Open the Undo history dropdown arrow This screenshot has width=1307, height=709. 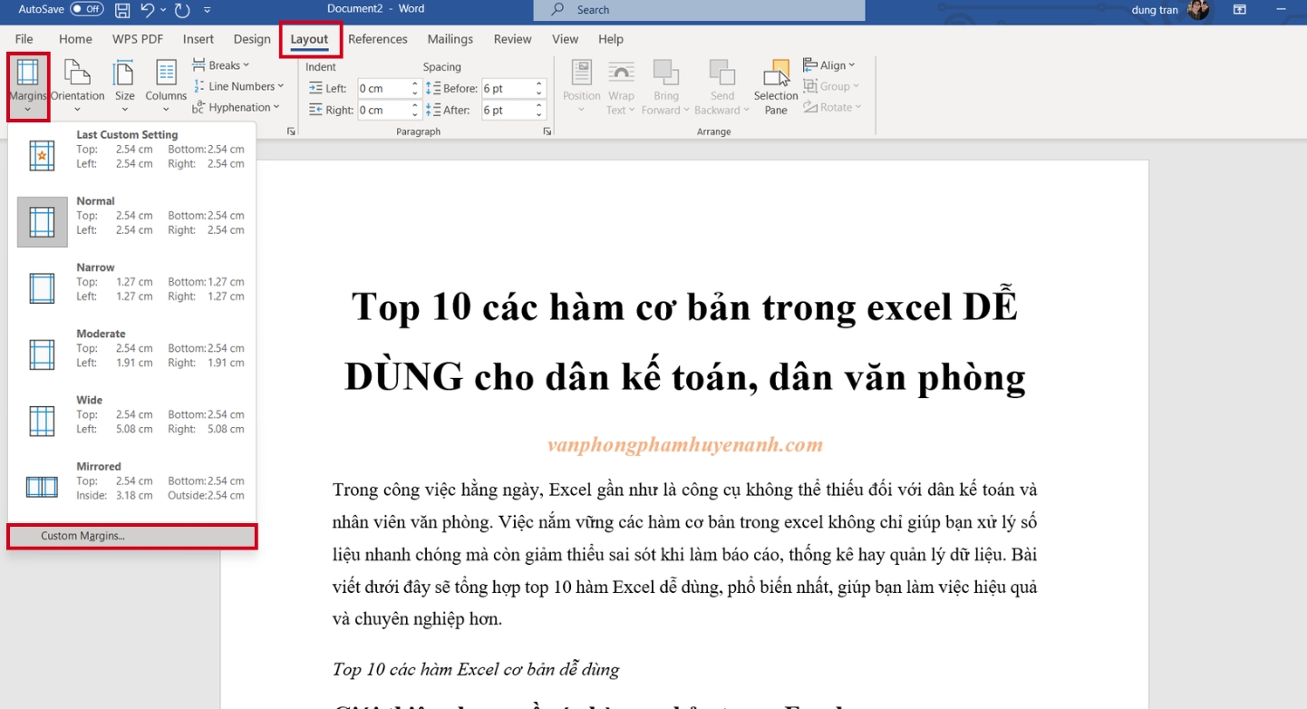click(163, 10)
